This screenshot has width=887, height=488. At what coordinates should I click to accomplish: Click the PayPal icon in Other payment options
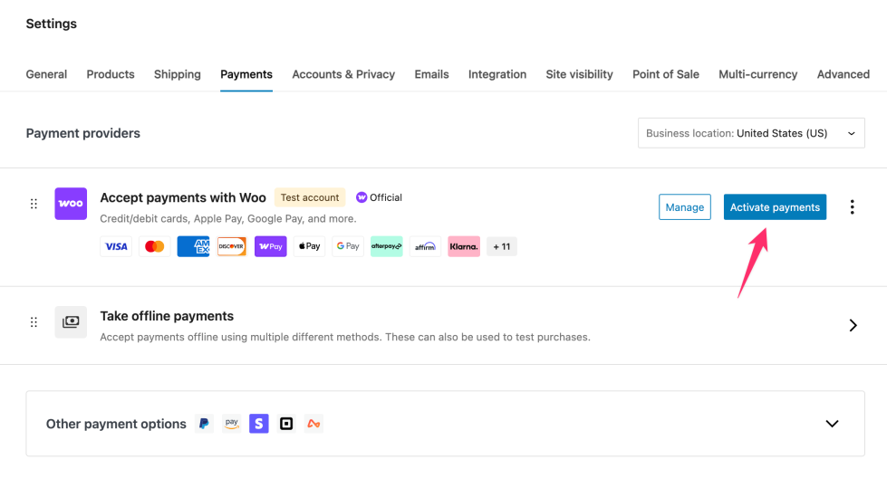tap(205, 424)
